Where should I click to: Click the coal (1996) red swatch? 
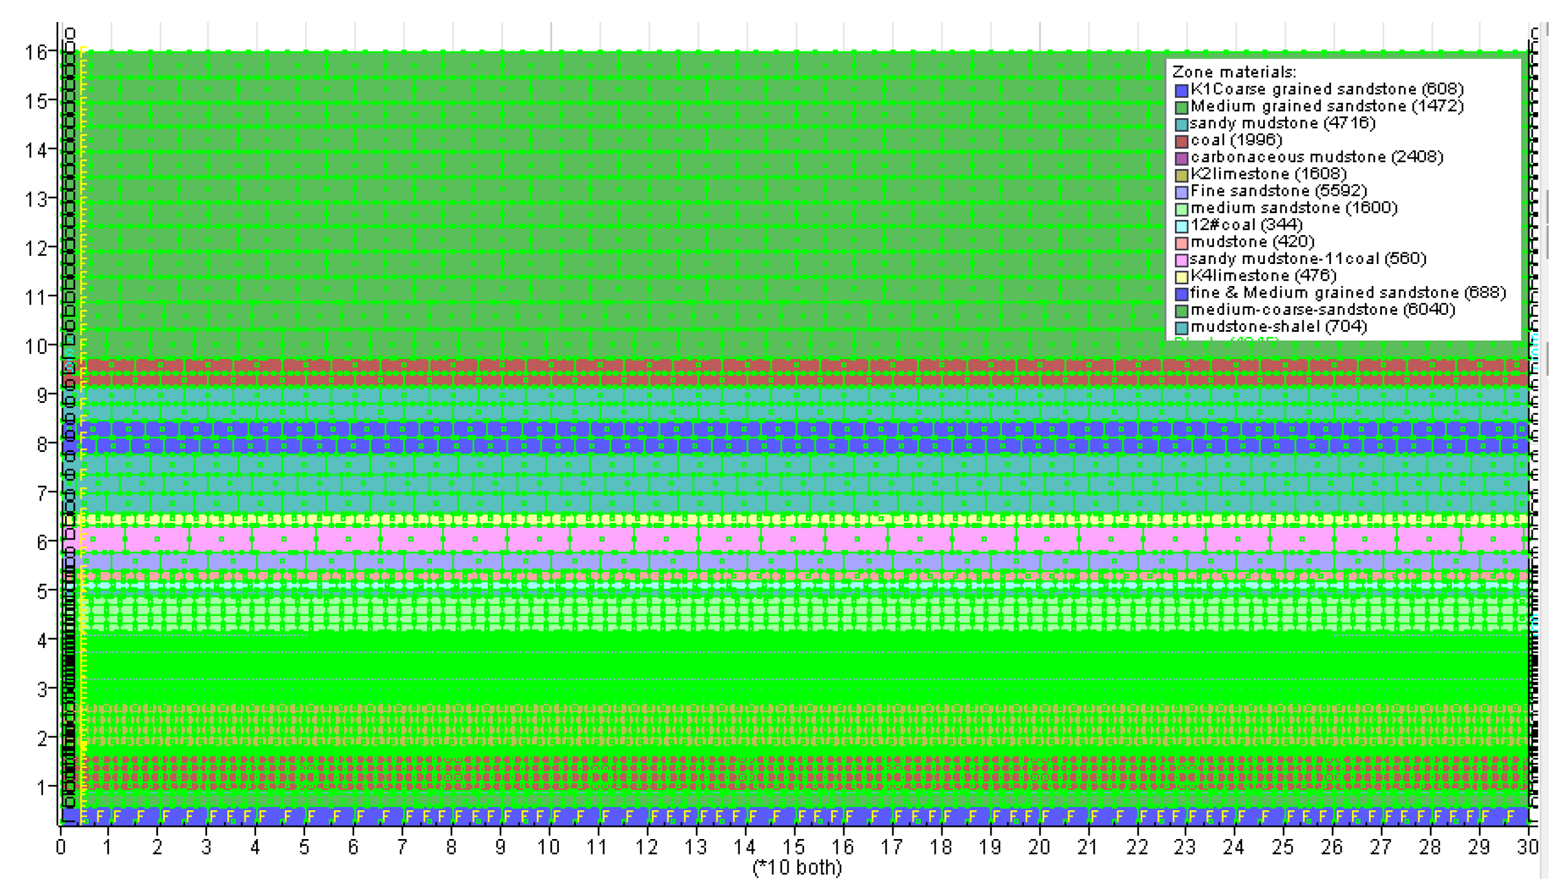(1181, 141)
